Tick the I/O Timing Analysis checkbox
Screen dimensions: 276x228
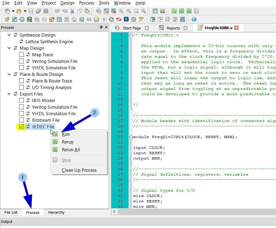[21, 87]
